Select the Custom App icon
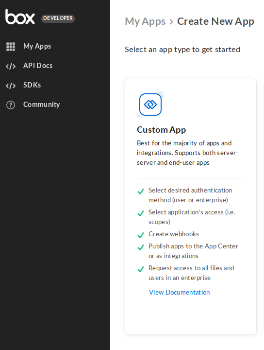This screenshot has height=350, width=264. (x=150, y=105)
